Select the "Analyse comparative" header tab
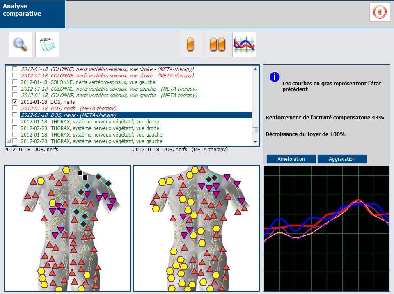394x294 pixels. (32, 14)
